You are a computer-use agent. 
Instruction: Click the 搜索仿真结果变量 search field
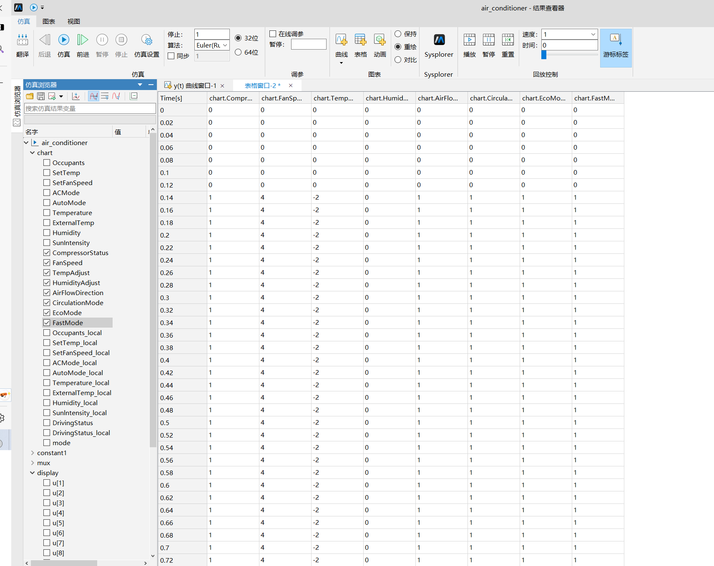click(x=90, y=108)
